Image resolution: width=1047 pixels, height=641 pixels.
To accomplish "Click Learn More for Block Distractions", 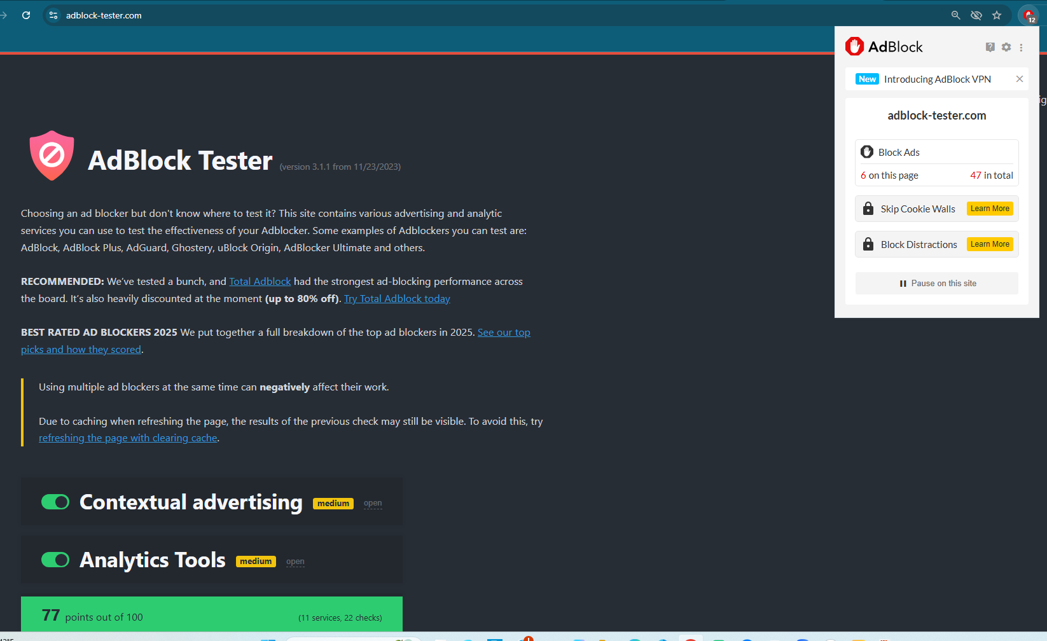I will click(990, 244).
